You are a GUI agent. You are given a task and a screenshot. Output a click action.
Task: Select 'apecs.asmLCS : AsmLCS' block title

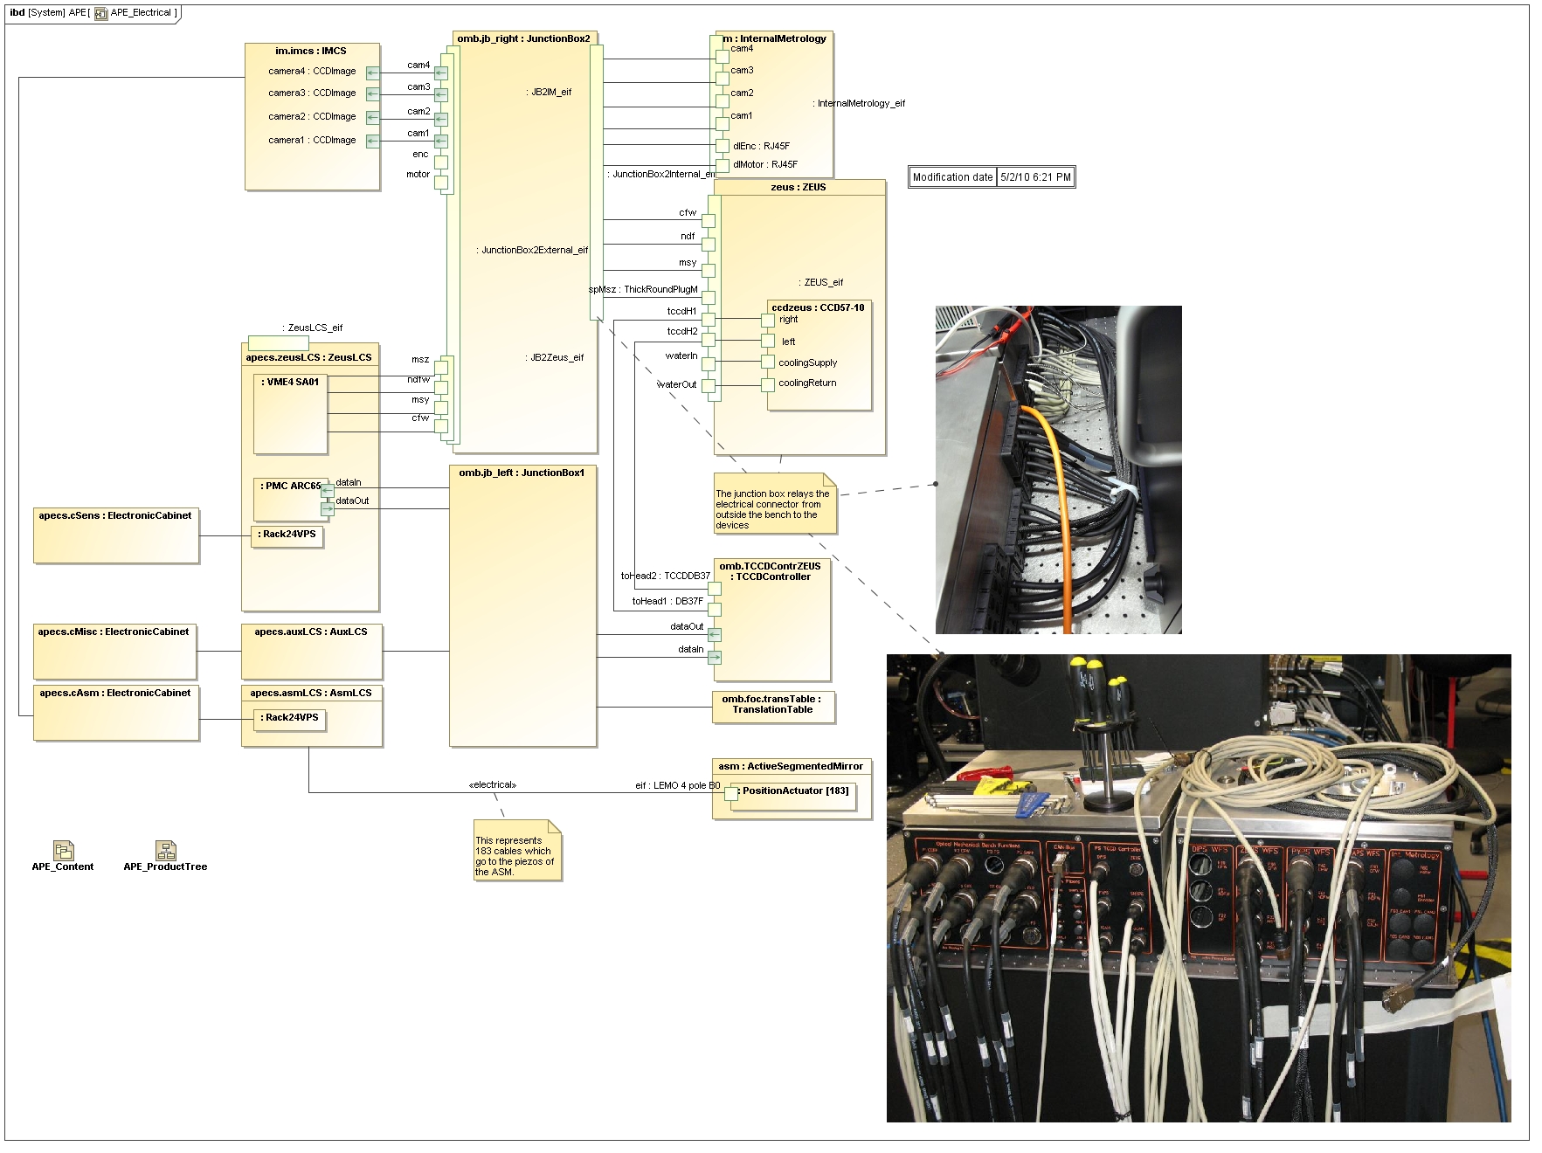coord(311,693)
